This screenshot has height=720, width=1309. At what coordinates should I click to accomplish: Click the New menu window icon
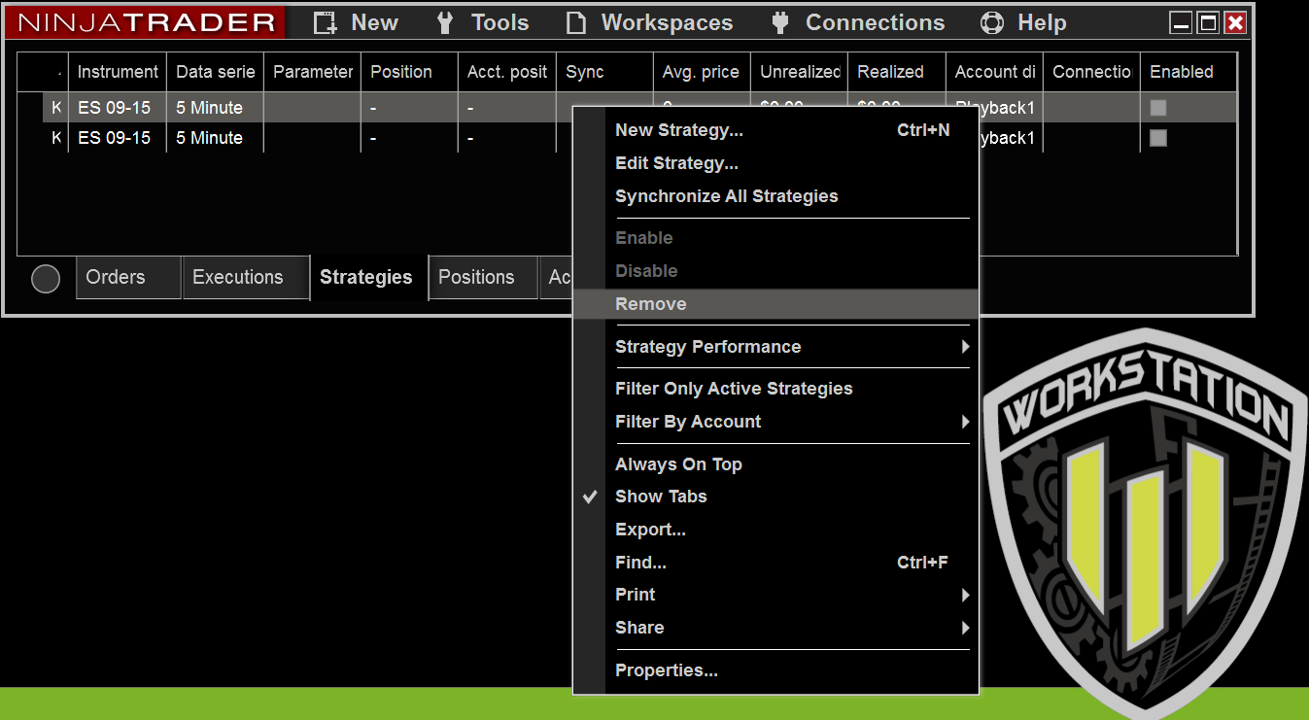326,23
